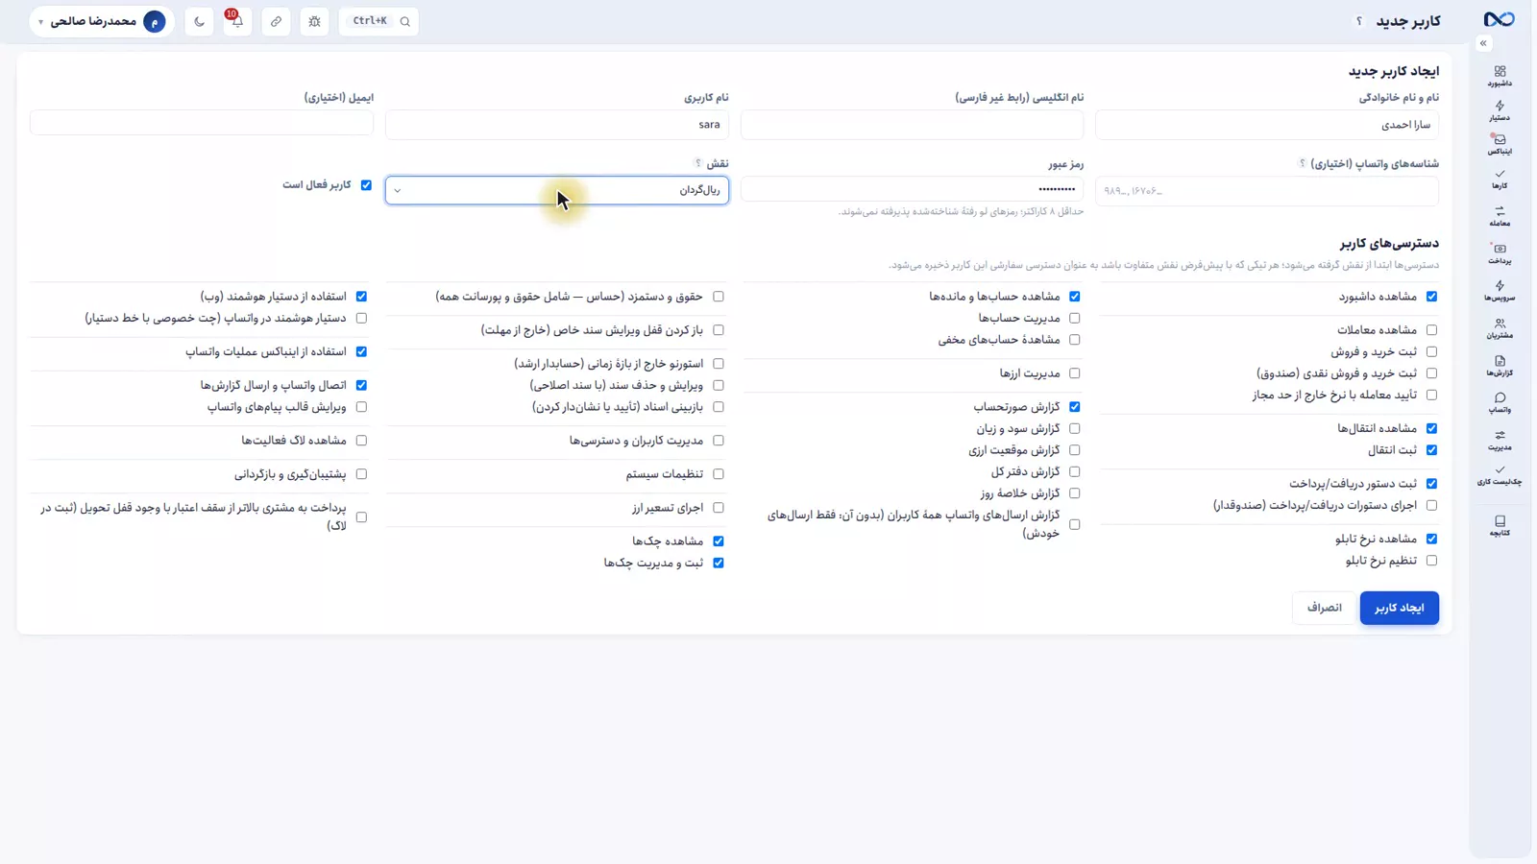Open the واتساپ (WhatsApp) sidebar icon
This screenshot has height=864, width=1537.
point(1500,402)
